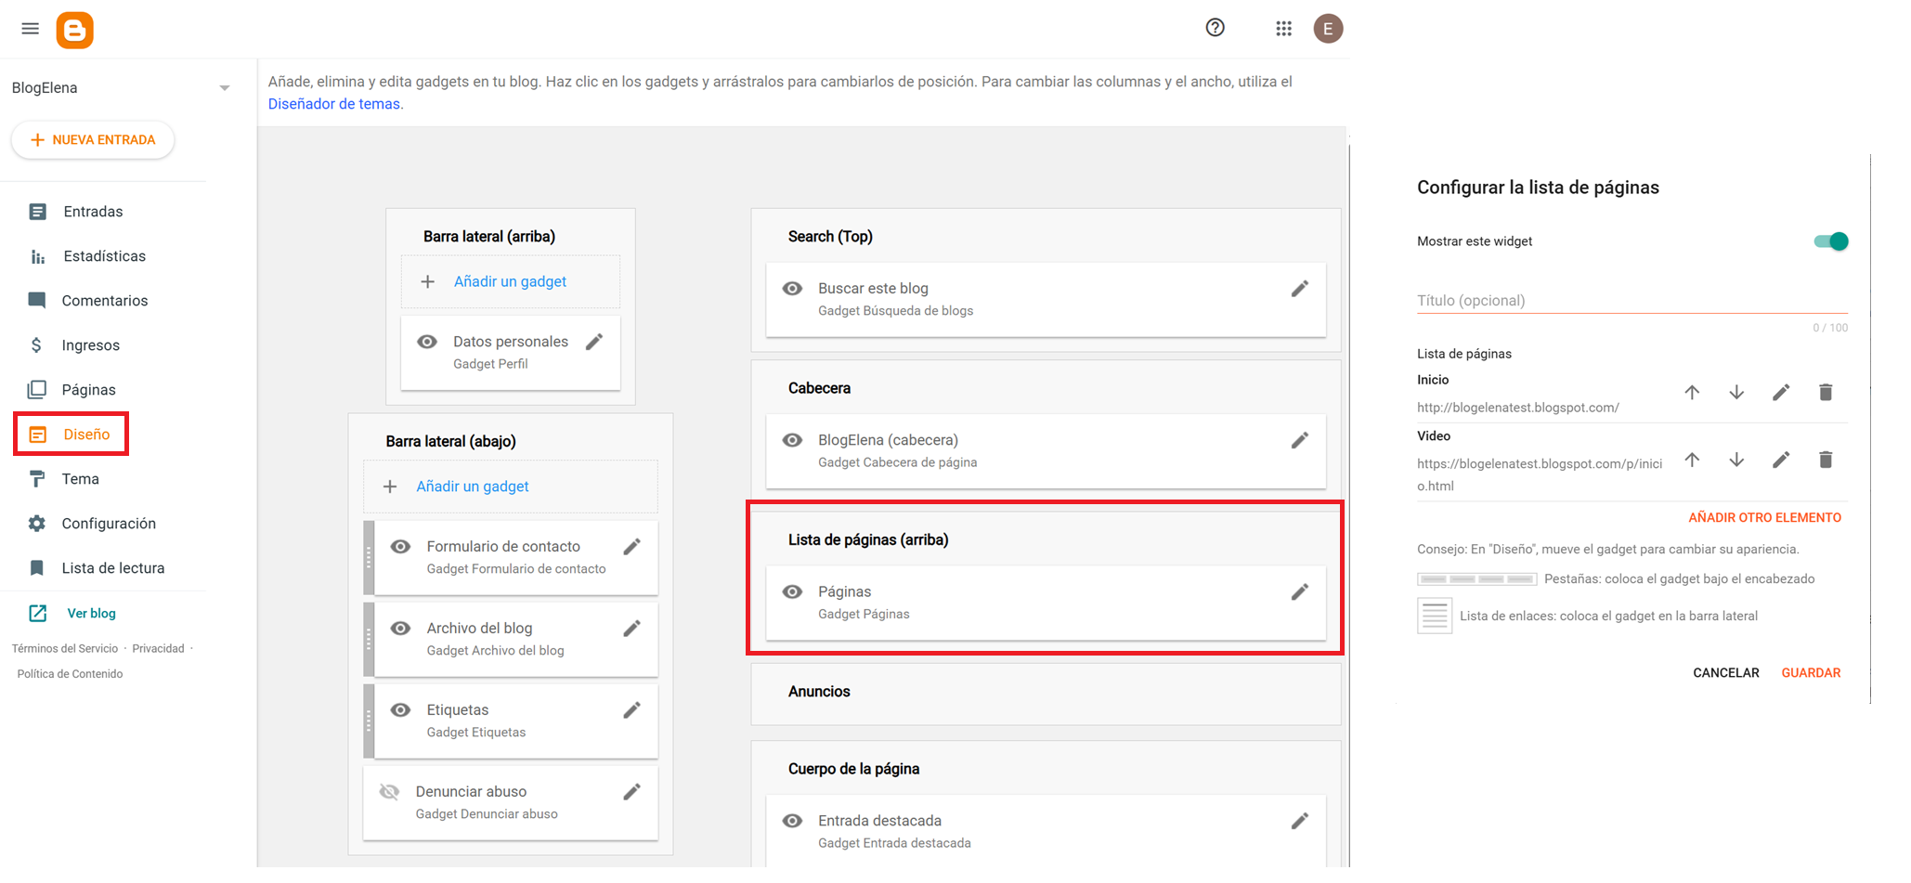Delete the Inicio page entry
The height and width of the screenshot is (883, 1911).
point(1825,393)
